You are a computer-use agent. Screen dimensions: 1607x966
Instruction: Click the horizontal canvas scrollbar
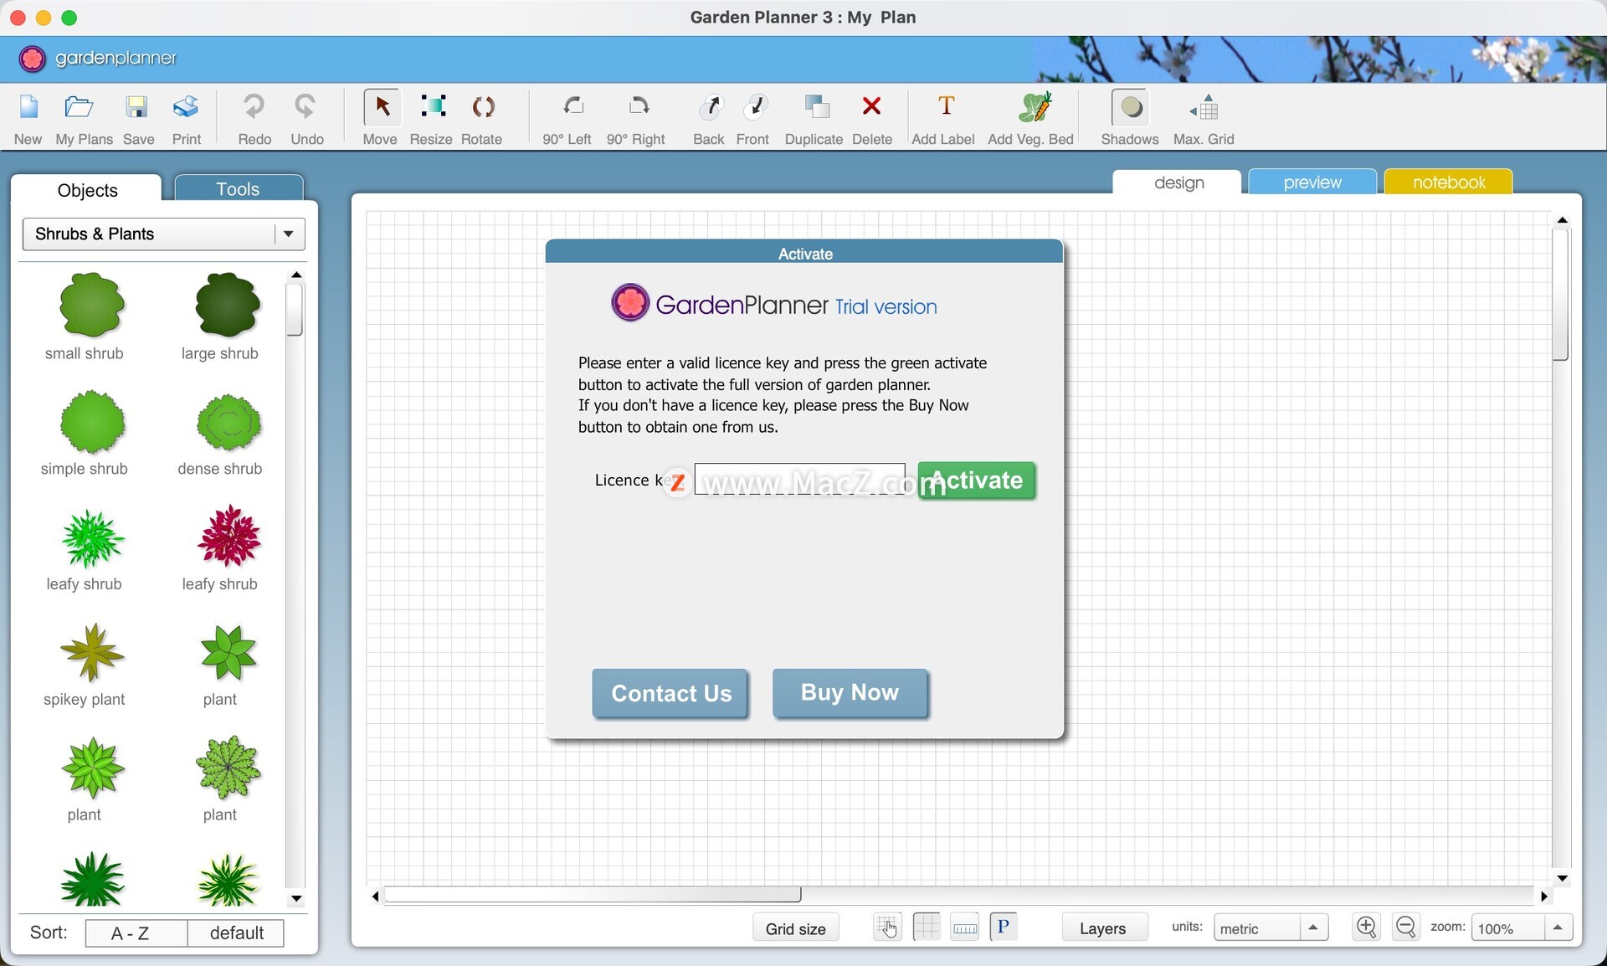click(x=591, y=896)
